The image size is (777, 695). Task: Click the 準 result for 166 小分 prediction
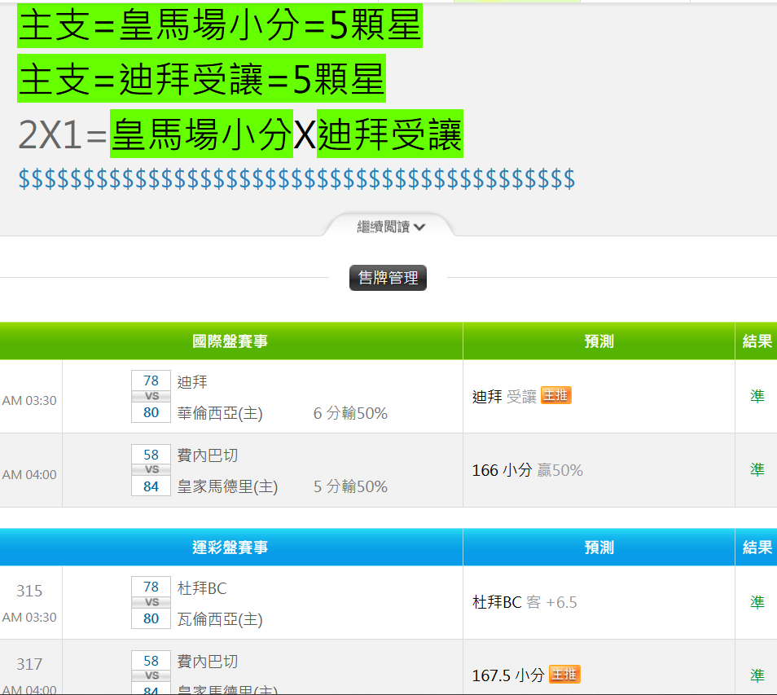tap(757, 470)
